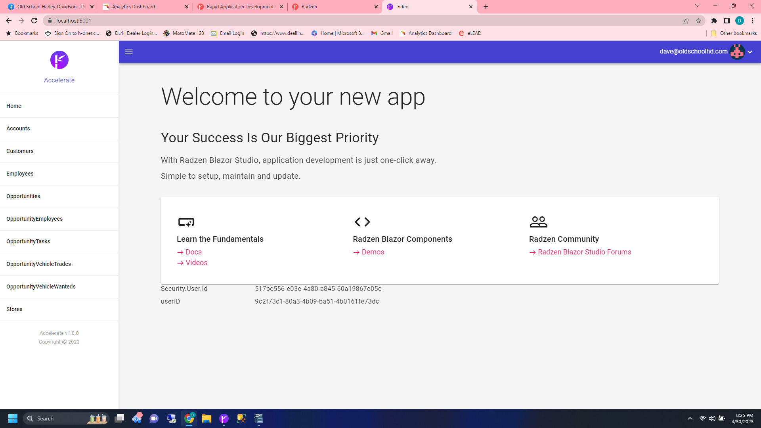
Task: Click the bookmark star icon in address bar
Action: click(698, 21)
